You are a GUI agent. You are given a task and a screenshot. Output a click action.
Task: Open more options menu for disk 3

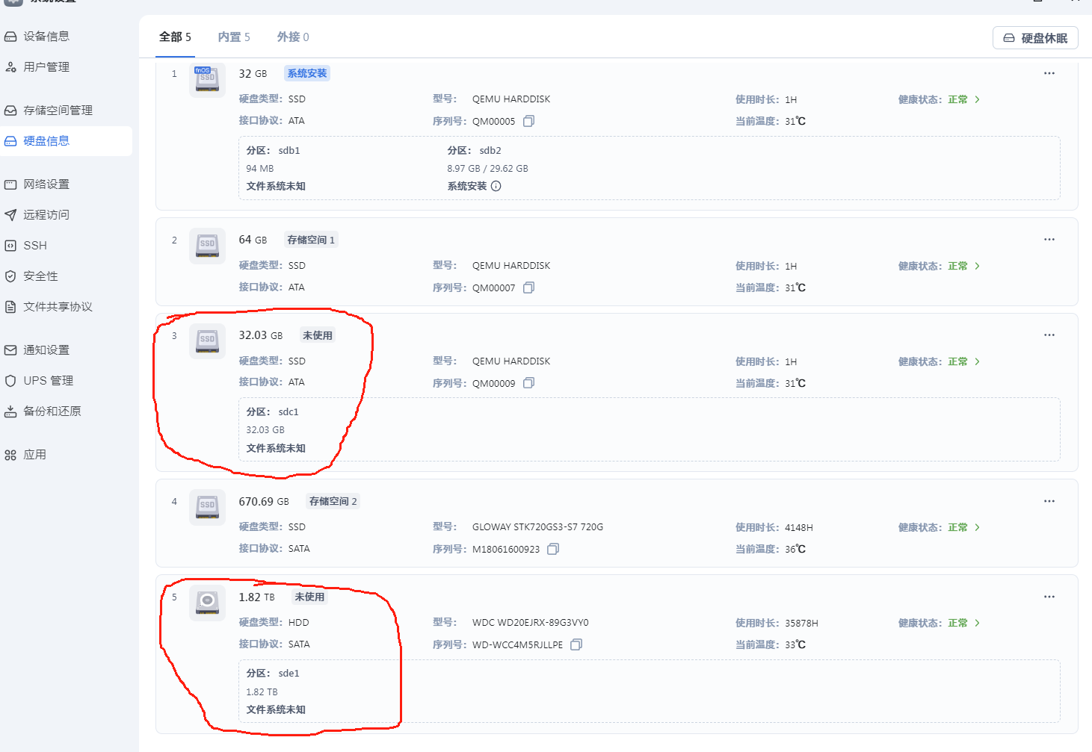tap(1049, 335)
